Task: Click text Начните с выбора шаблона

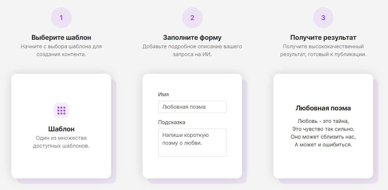Action: [x=61, y=46]
